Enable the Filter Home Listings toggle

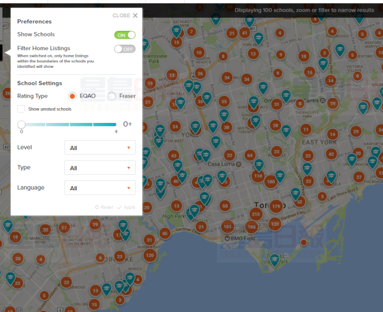pyautogui.click(x=125, y=49)
